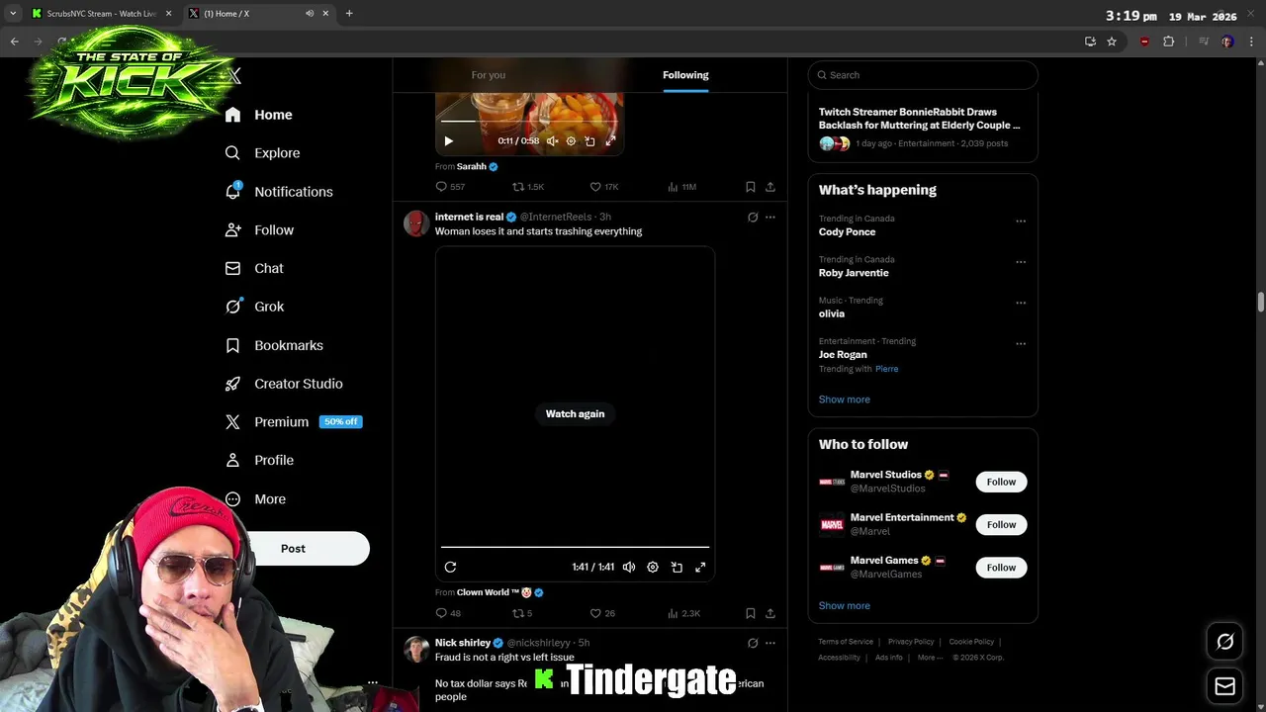The height and width of the screenshot is (712, 1266).
Task: Open floating Grok button at bottom right
Action: (1224, 642)
